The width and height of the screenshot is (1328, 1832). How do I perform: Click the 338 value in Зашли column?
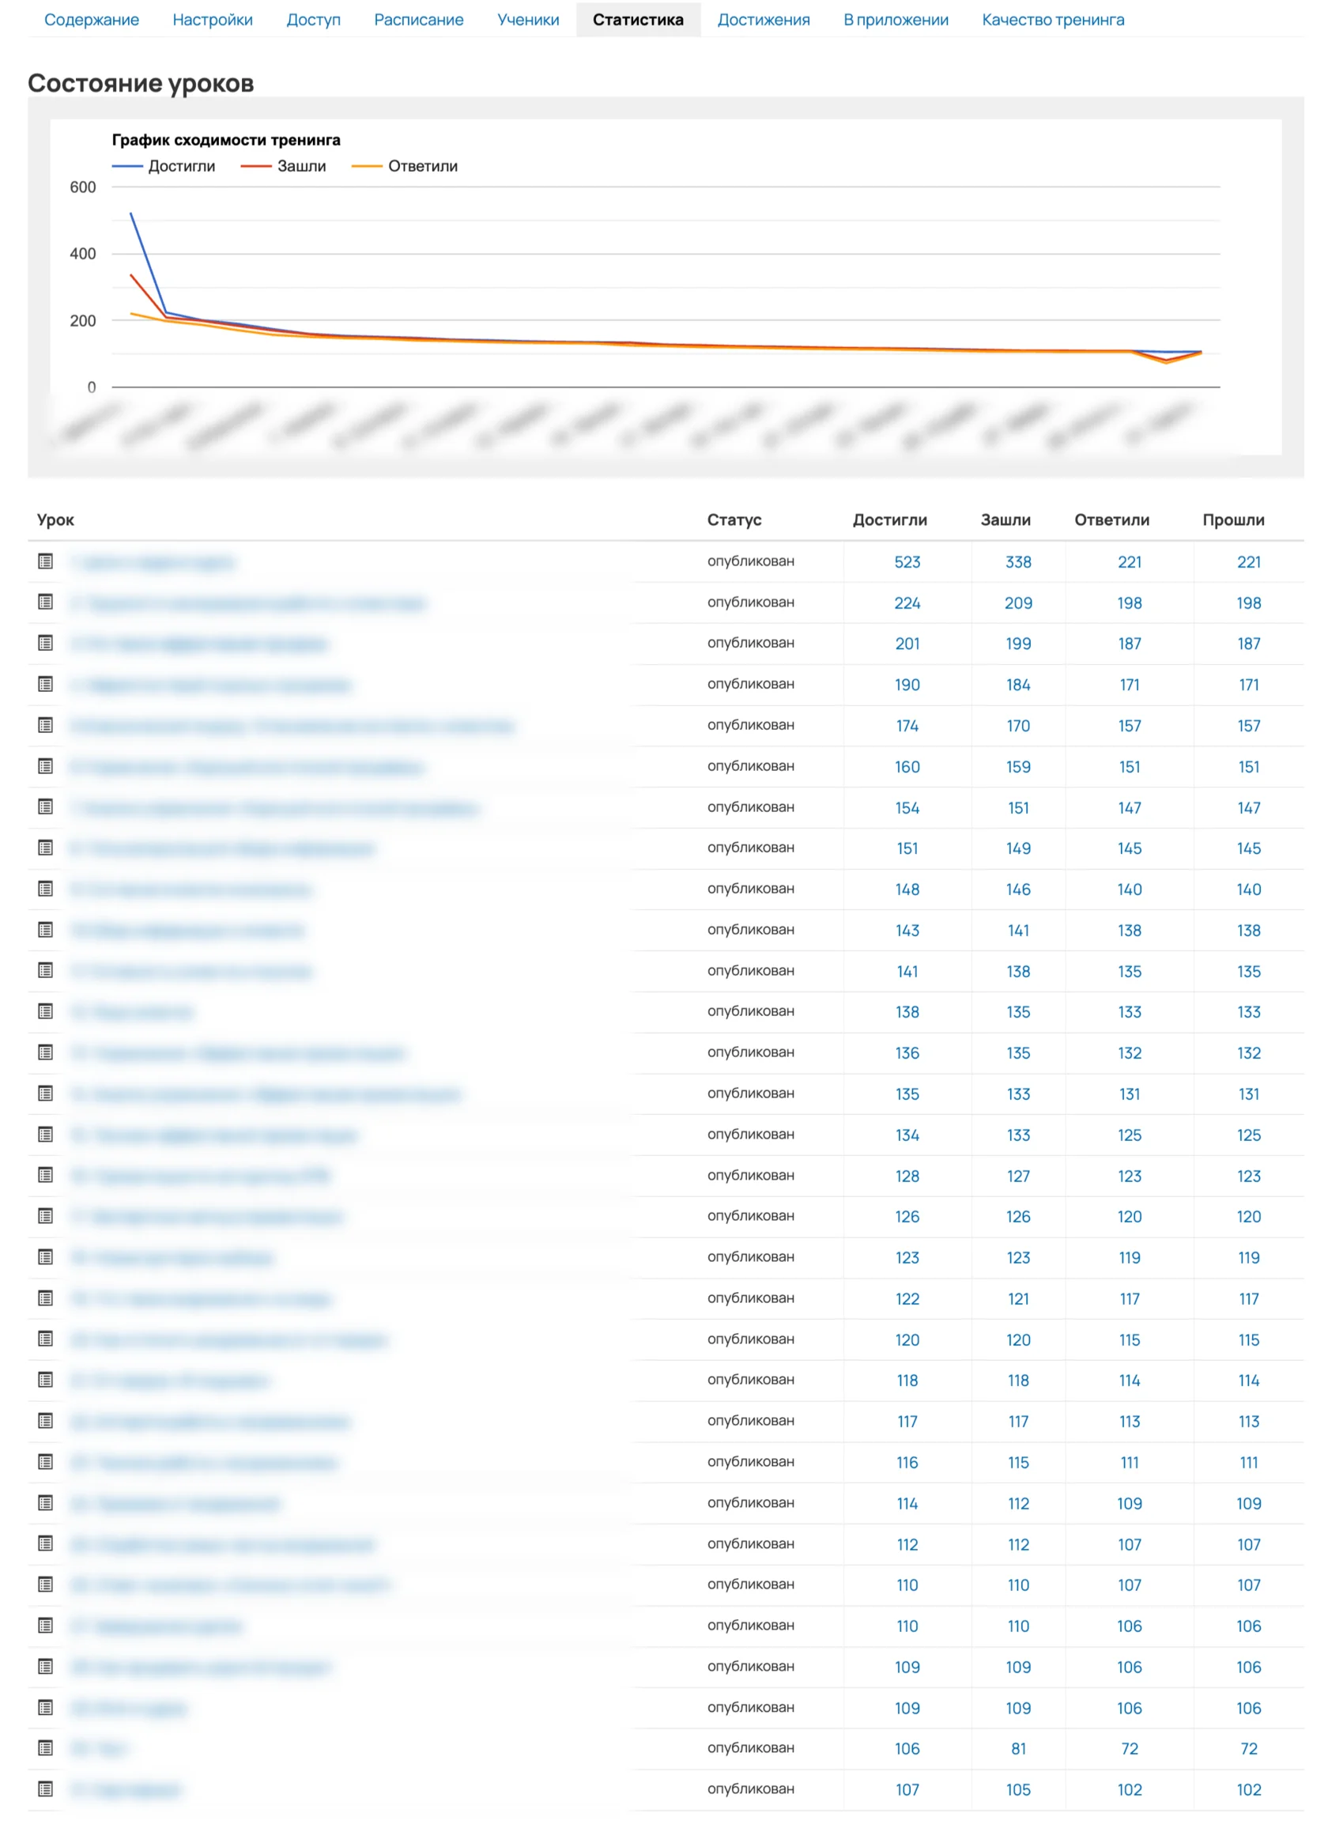pyautogui.click(x=1019, y=562)
